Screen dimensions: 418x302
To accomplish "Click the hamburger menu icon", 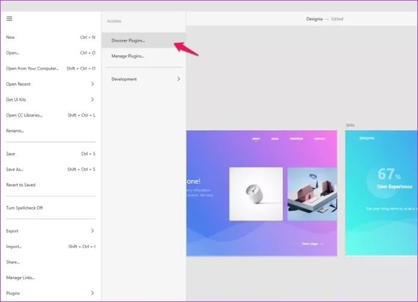I will click(10, 19).
